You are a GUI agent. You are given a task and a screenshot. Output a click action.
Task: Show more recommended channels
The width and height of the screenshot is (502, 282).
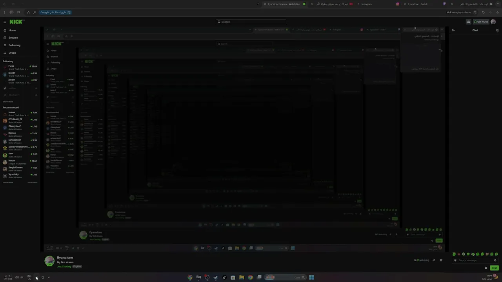point(8,183)
